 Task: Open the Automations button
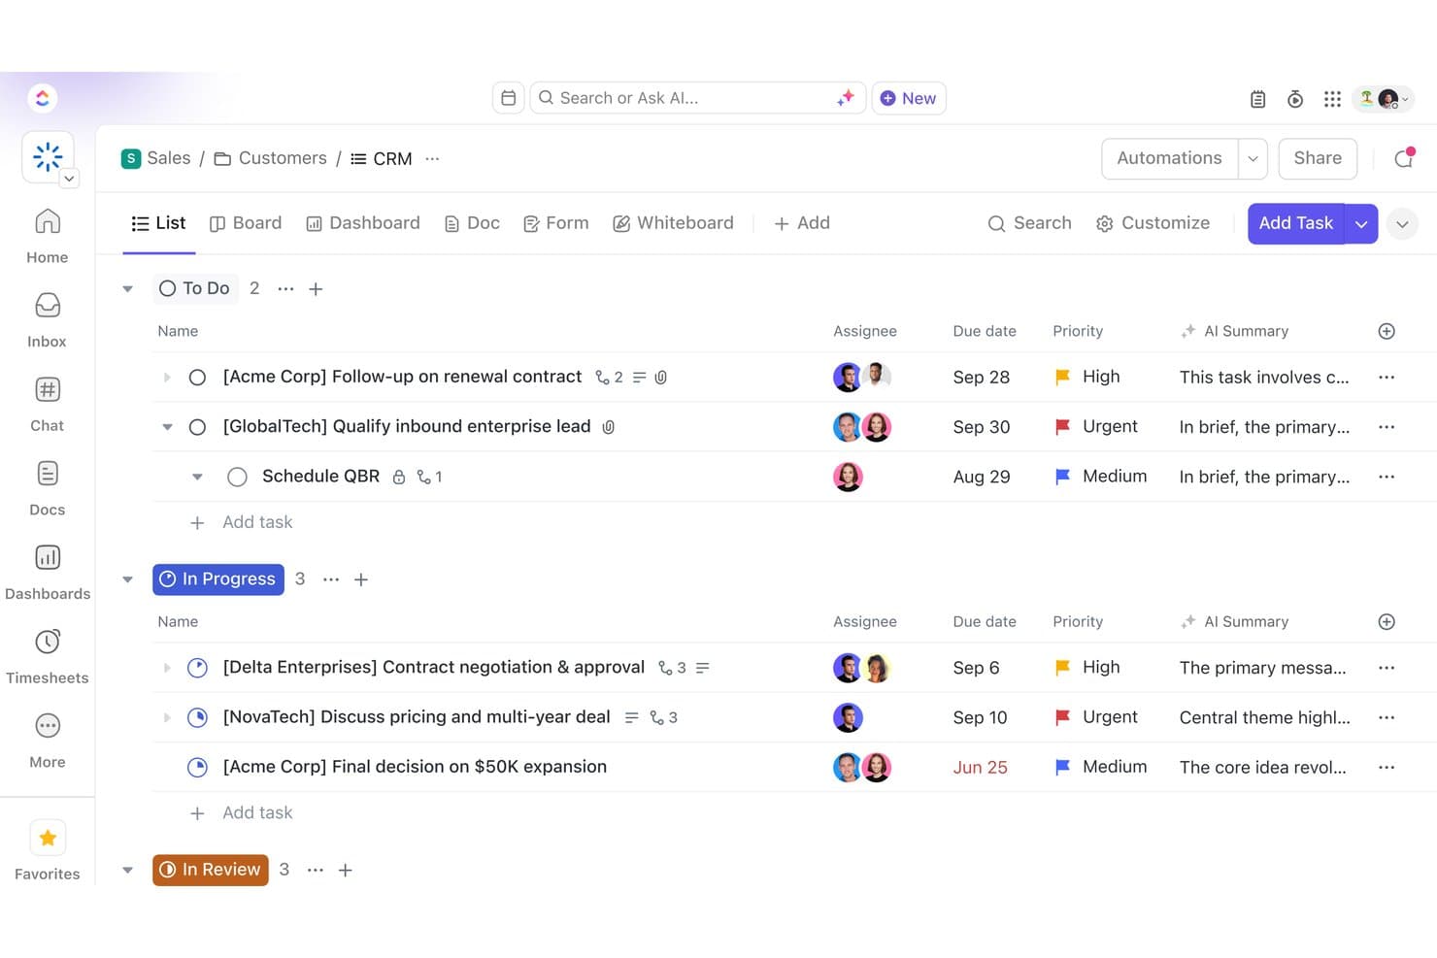[x=1169, y=158]
